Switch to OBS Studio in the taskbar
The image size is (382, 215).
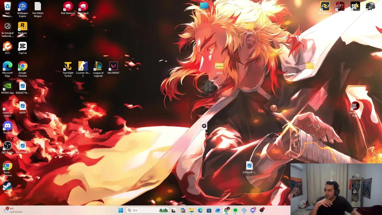coord(262,210)
